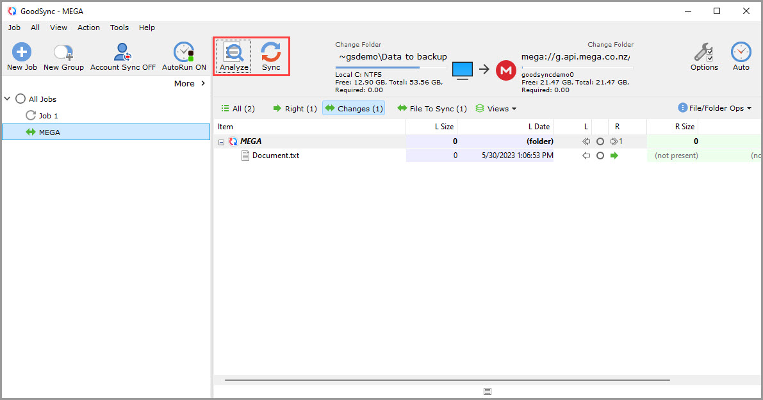The height and width of the screenshot is (400, 763).
Task: Switch to the File To Sync filter tab
Action: tap(432, 108)
